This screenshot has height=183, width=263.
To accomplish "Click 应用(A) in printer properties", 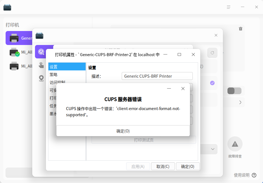I will coord(138,167).
